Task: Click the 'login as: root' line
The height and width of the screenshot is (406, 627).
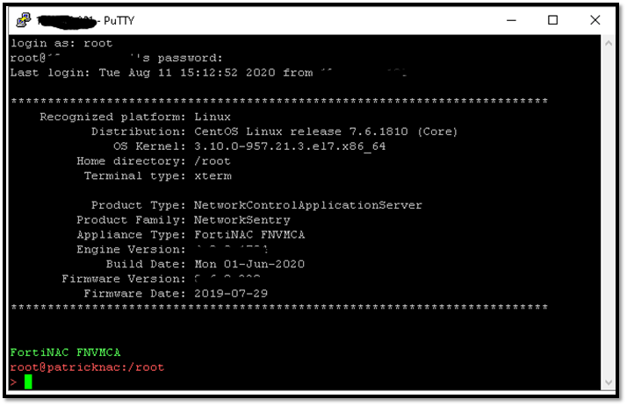Action: point(61,43)
